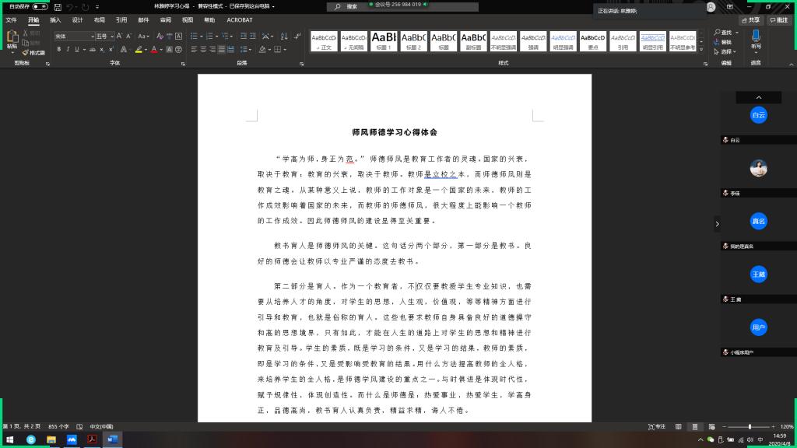This screenshot has height=448, width=797.
Task: Open the spelling proofing icon in status bar
Action: 79,427
